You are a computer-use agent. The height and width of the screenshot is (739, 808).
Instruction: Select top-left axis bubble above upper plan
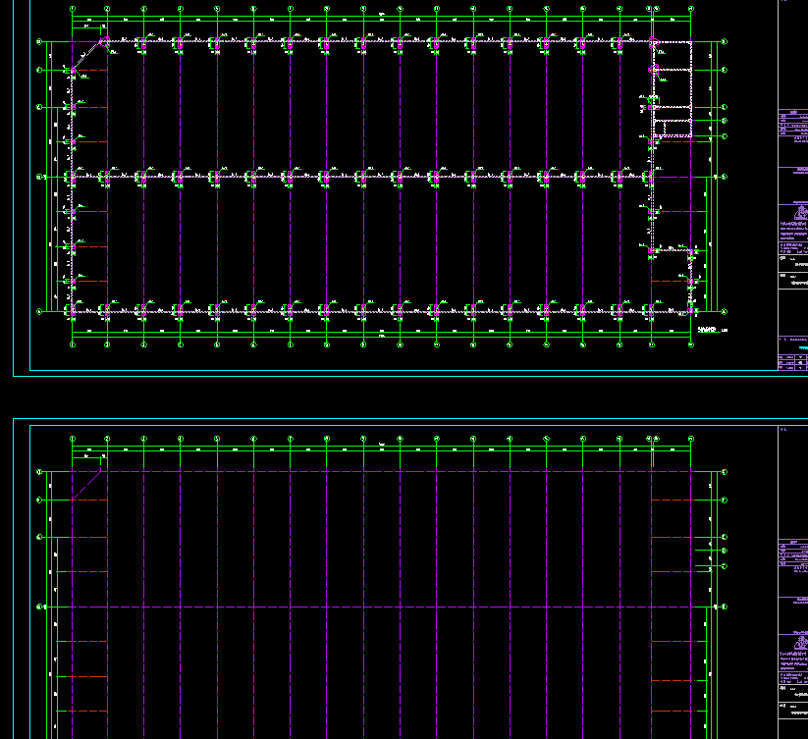click(x=73, y=10)
